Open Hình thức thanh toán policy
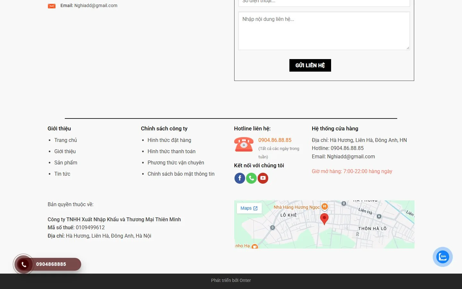Viewport: 462px width, 289px height. tap(171, 151)
